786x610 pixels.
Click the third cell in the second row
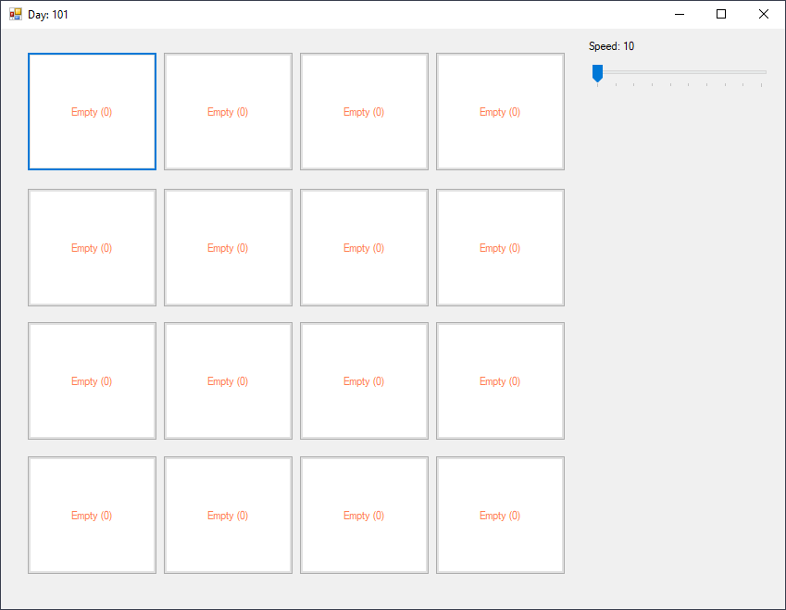point(364,247)
